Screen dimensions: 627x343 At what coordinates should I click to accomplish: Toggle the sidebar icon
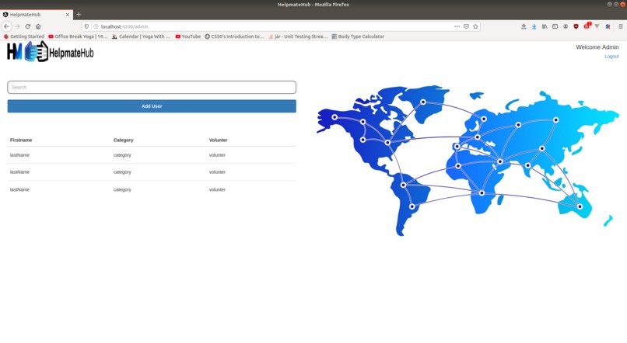555,26
